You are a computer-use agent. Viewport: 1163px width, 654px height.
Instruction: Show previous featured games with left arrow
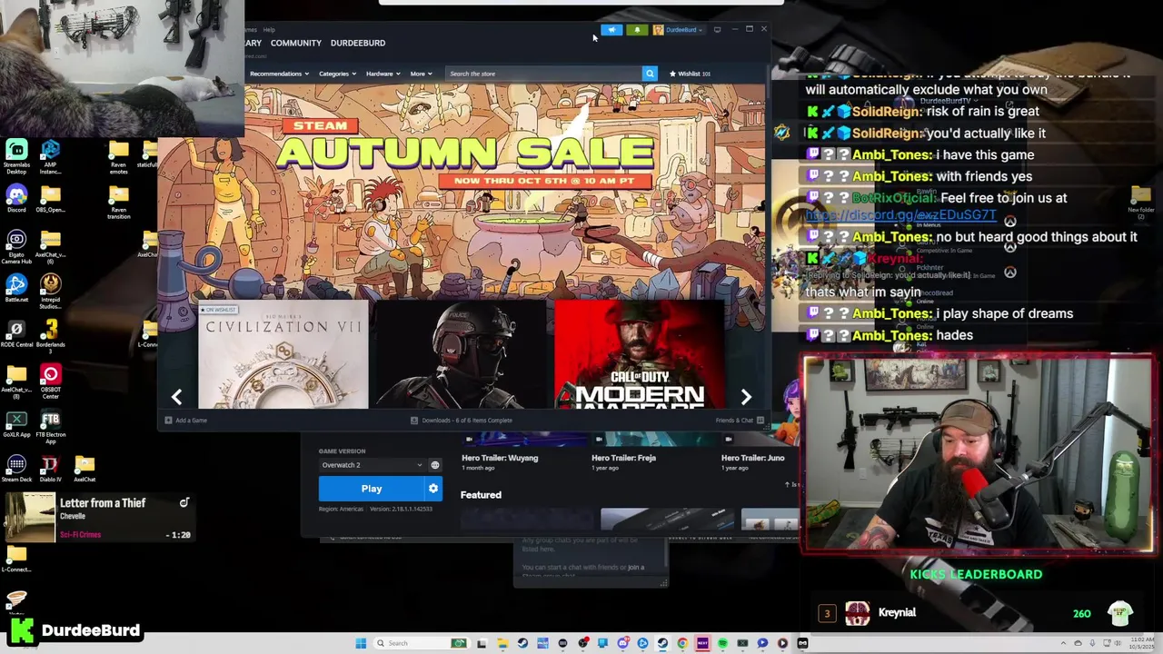pos(177,397)
